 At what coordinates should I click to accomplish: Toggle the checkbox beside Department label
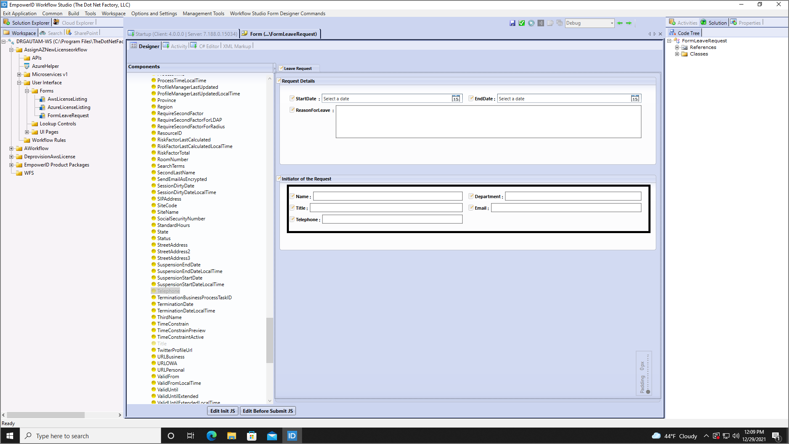[471, 196]
